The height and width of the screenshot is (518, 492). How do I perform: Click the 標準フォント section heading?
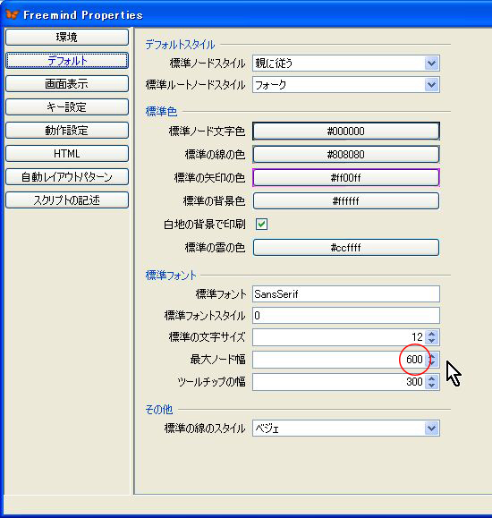pyautogui.click(x=171, y=276)
